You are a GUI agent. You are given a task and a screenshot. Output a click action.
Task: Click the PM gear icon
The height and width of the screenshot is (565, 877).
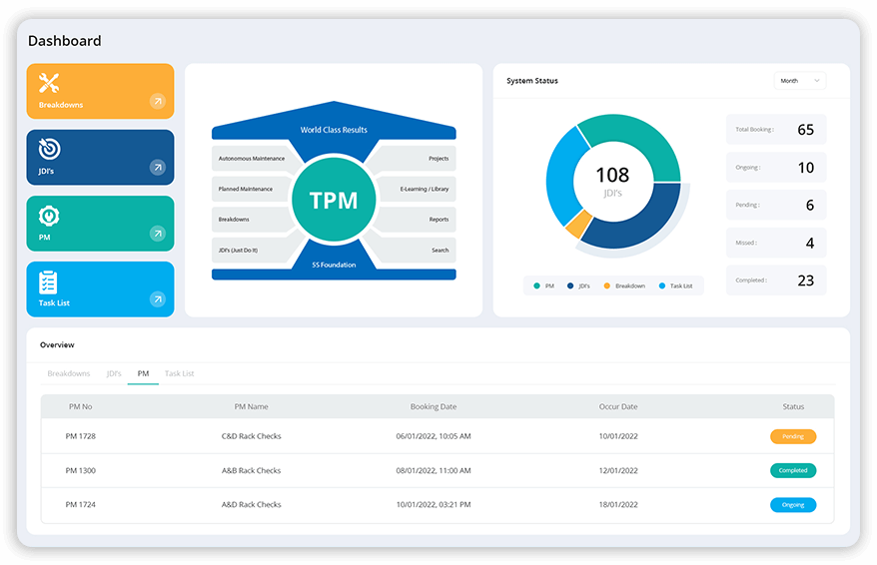coord(49,216)
